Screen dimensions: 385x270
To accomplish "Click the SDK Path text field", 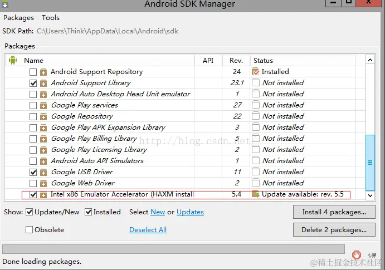I will point(108,31).
